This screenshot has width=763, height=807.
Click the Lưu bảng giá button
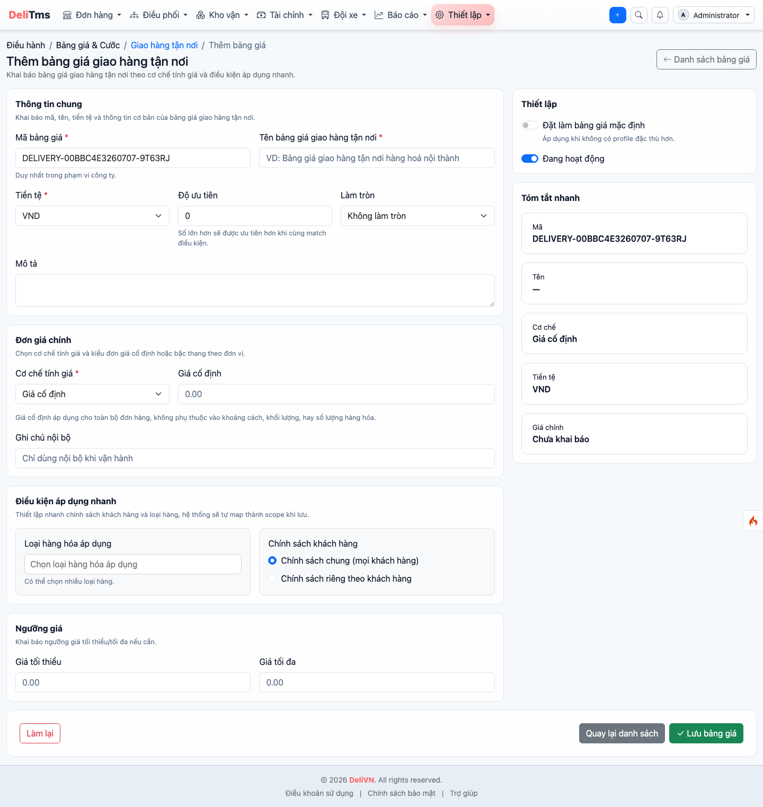tap(706, 733)
